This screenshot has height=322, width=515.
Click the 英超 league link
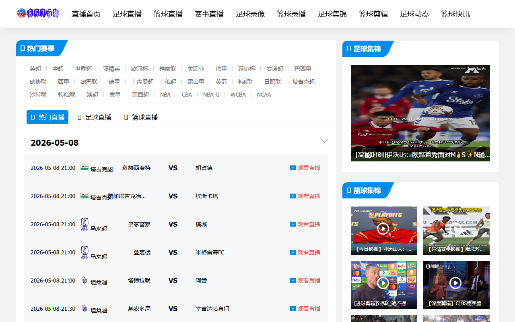[x=35, y=69]
